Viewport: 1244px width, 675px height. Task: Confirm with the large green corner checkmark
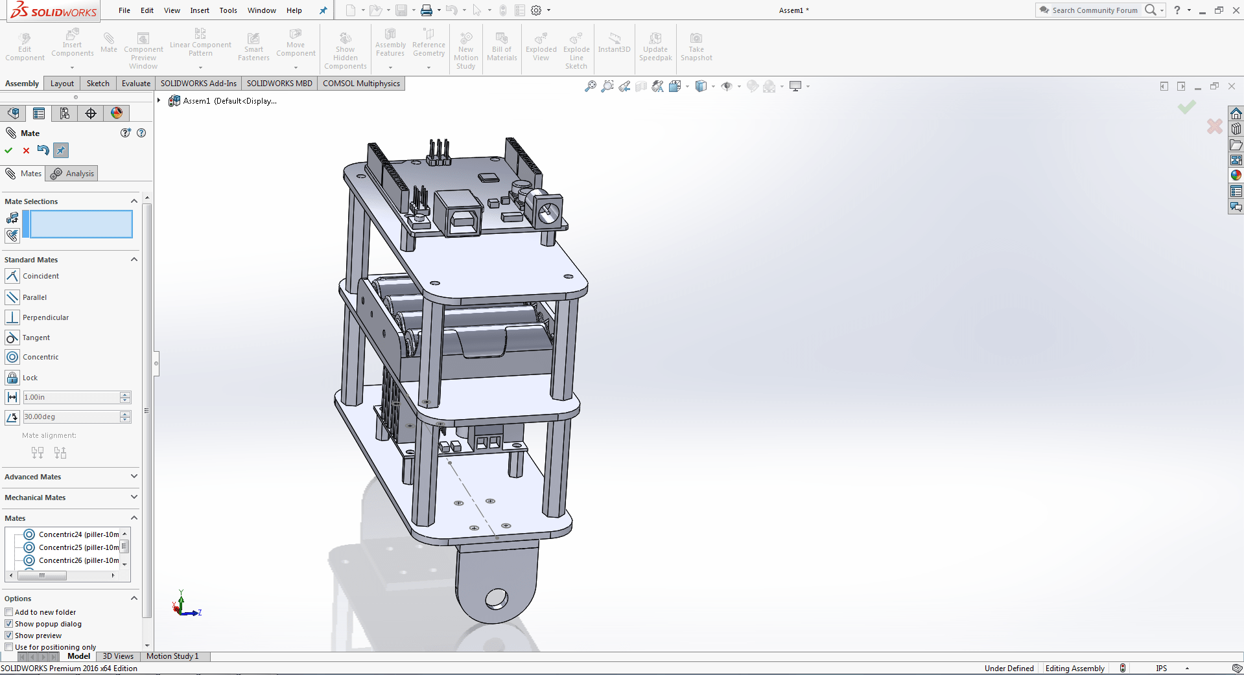[x=1186, y=107]
